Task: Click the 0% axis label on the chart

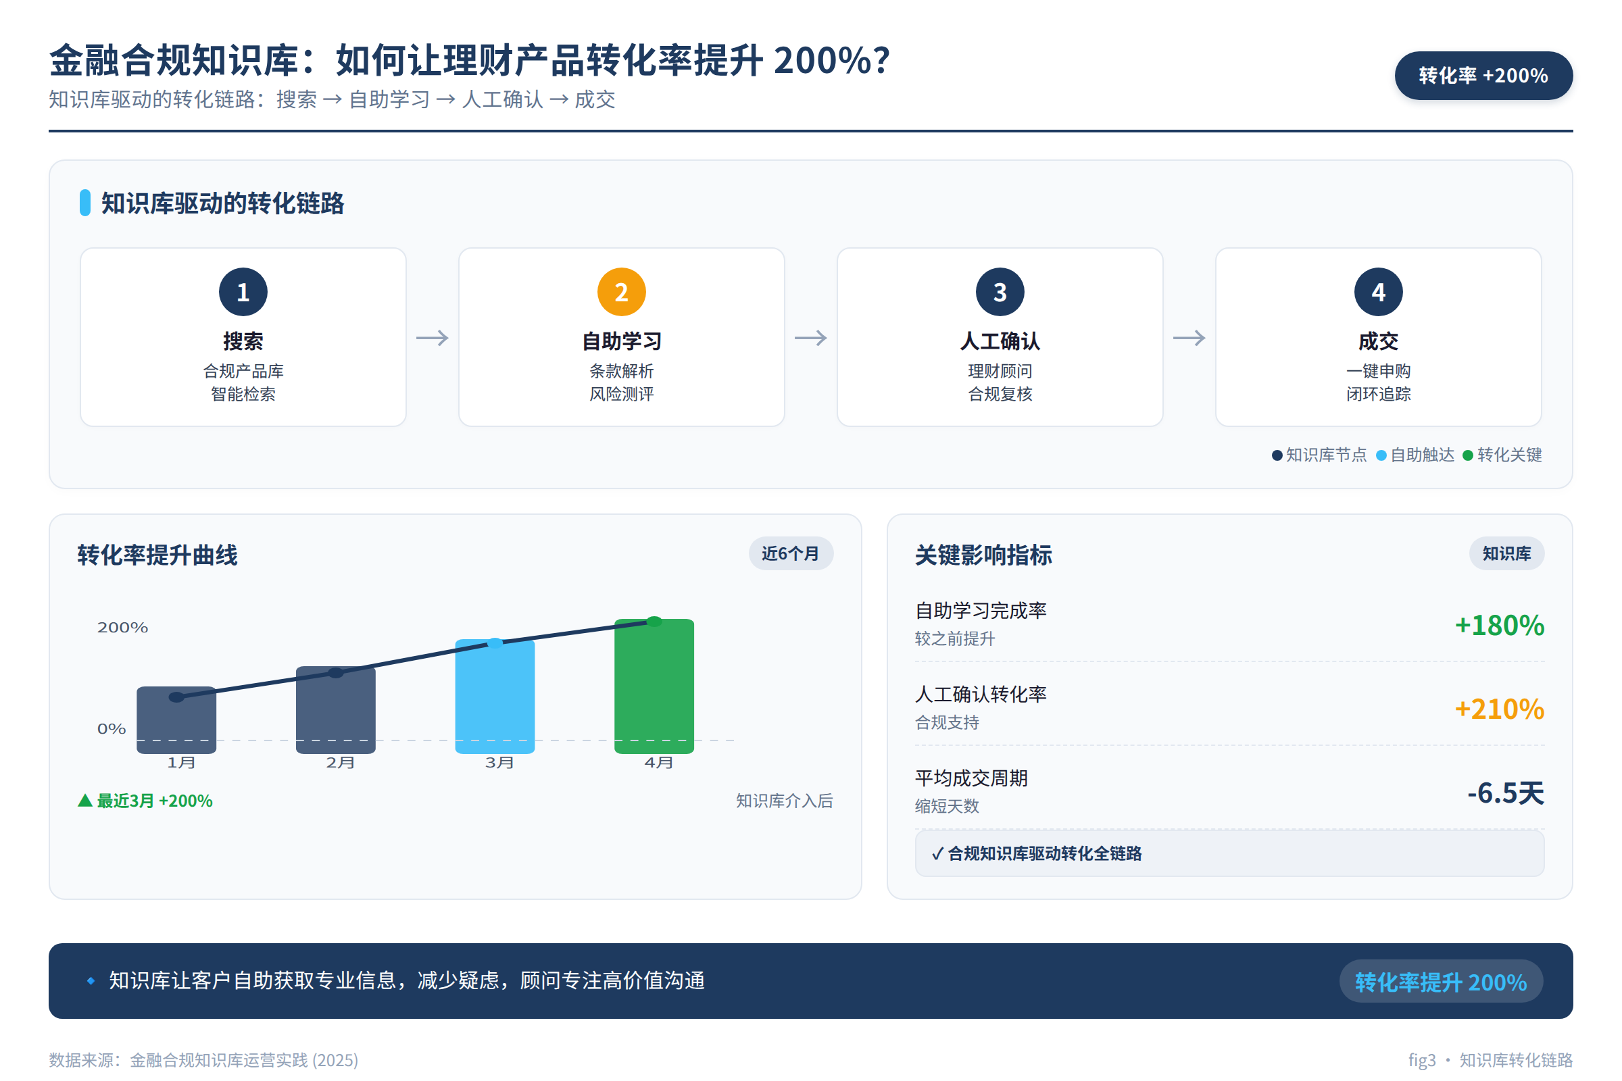Action: [112, 729]
